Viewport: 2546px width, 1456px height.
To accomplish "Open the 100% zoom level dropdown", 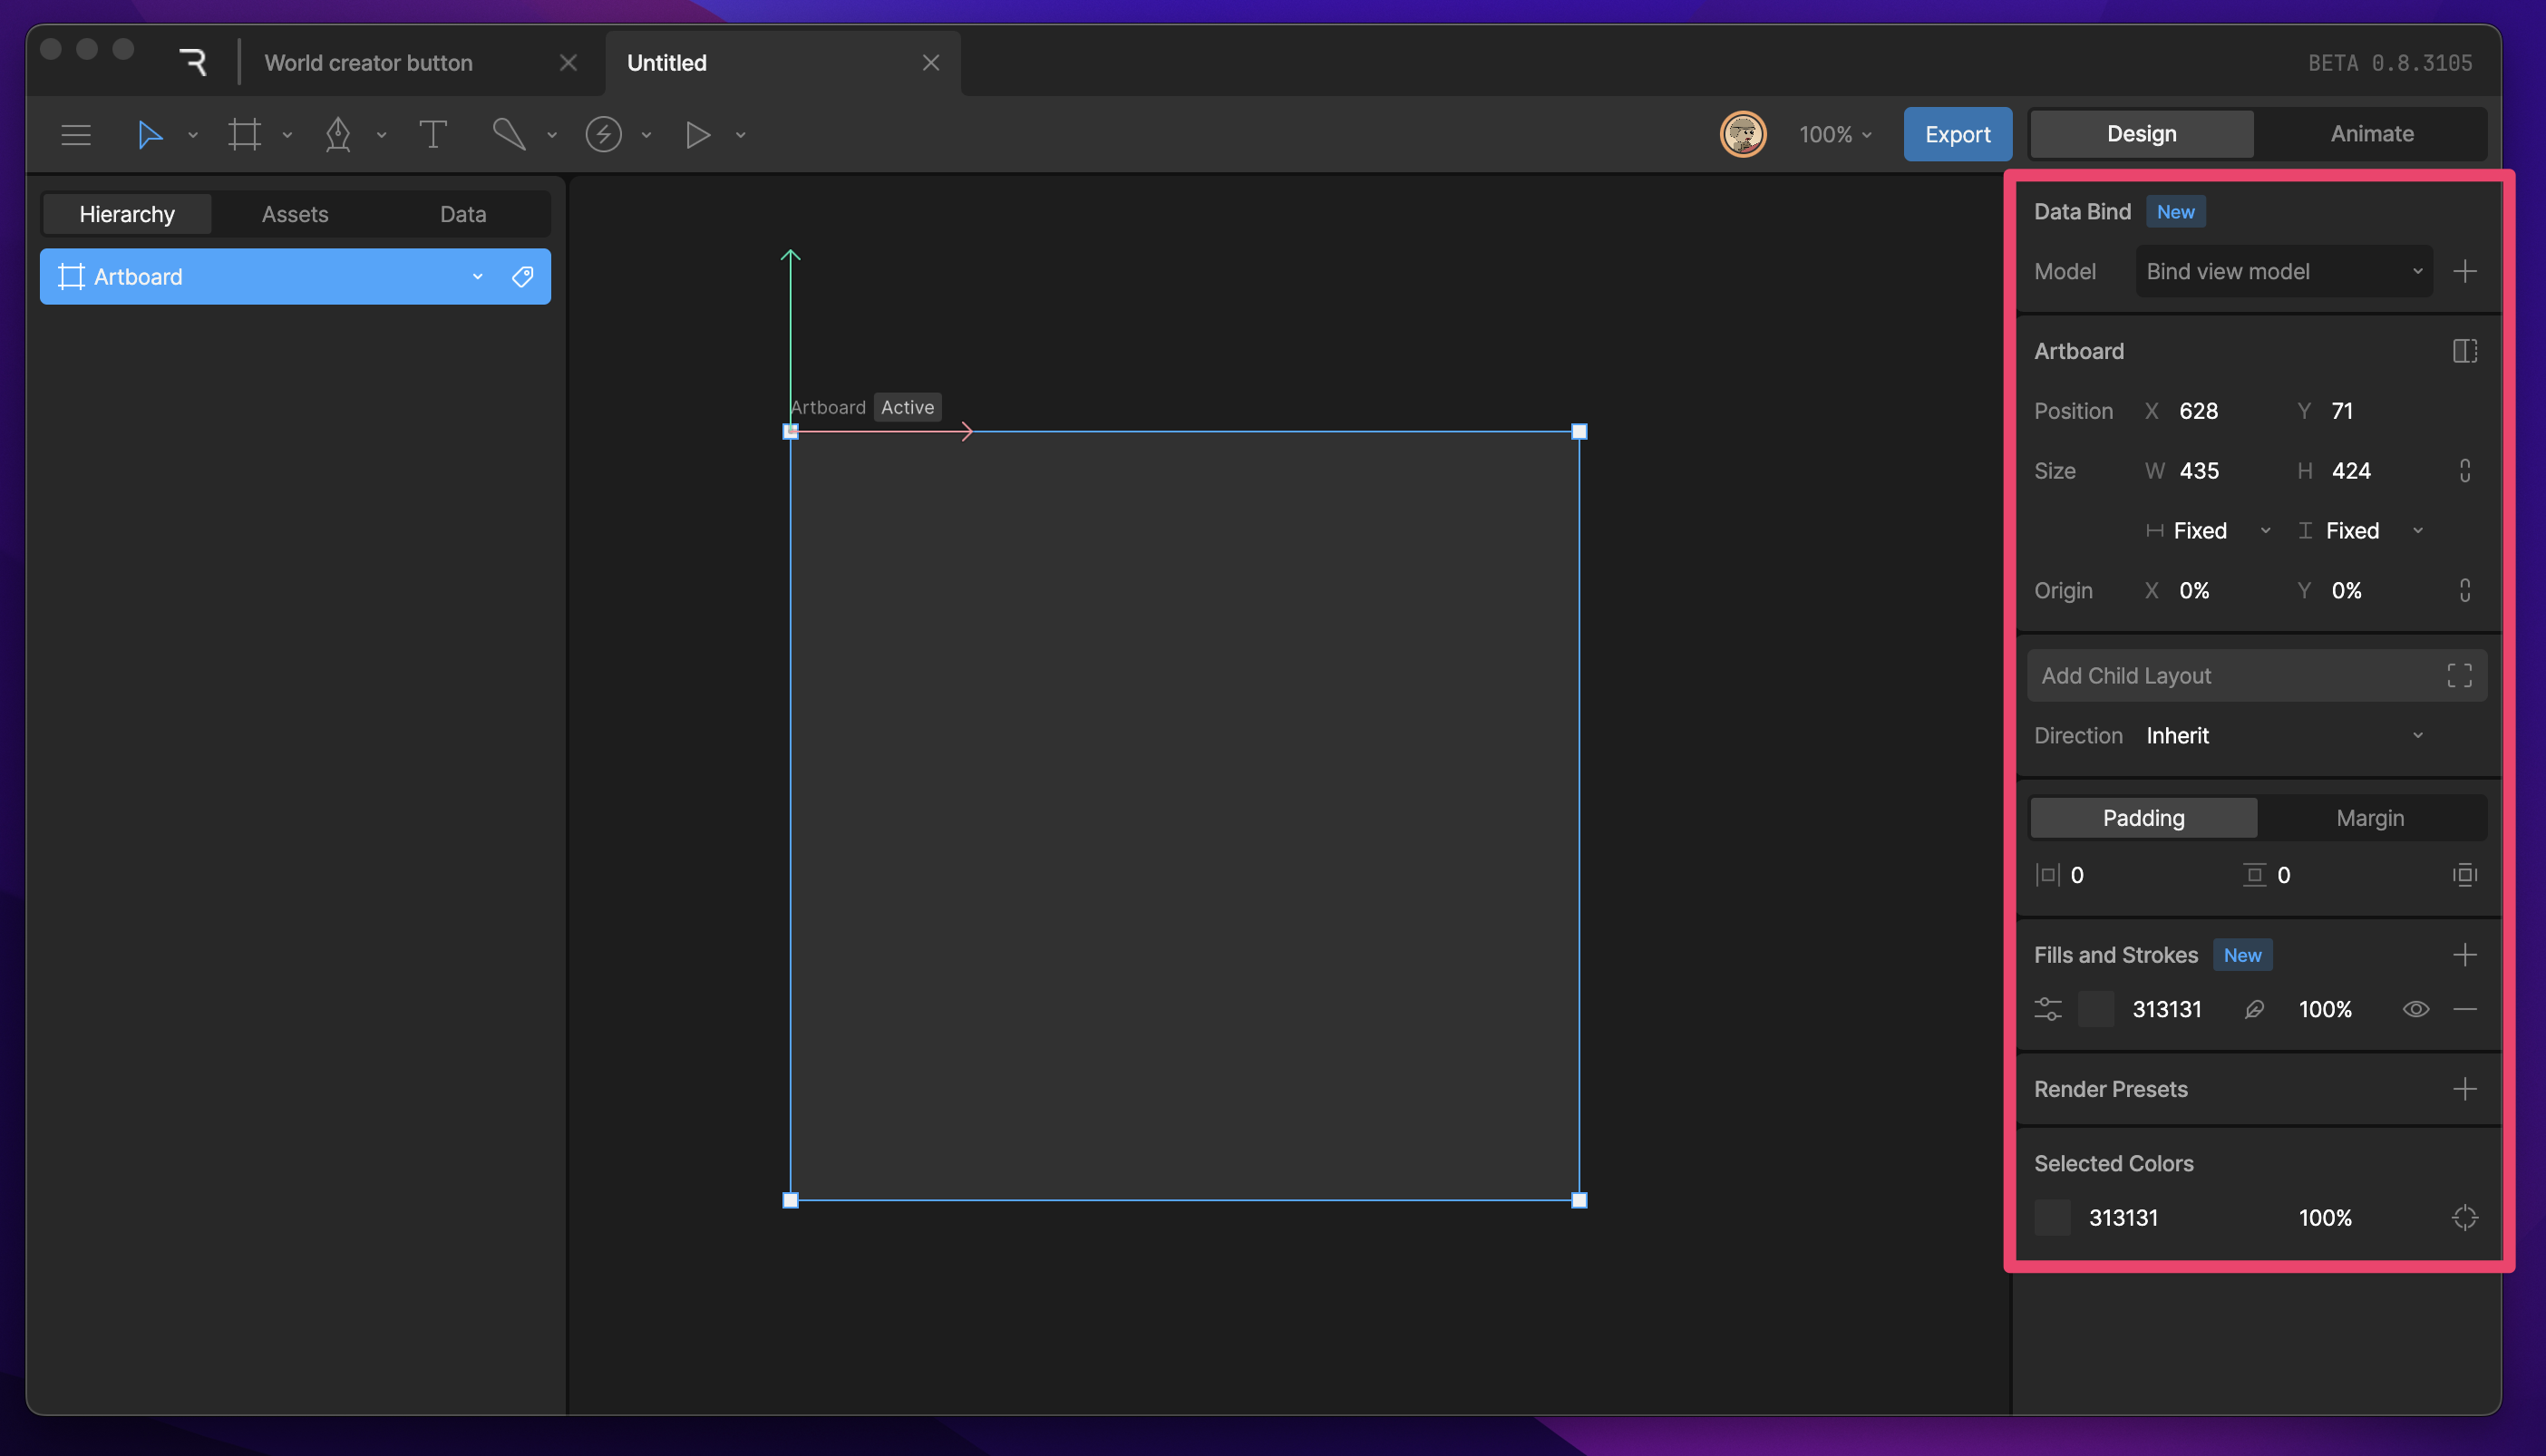I will pyautogui.click(x=1834, y=134).
